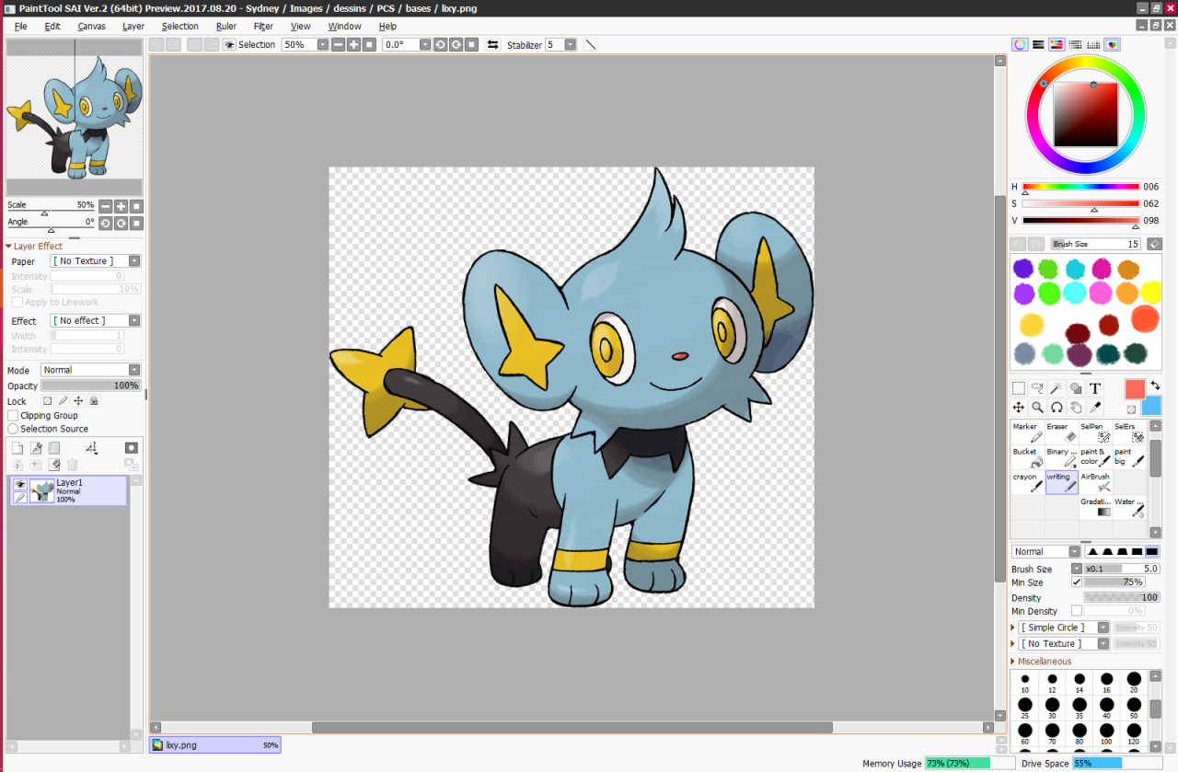Open the Filter menu
This screenshot has height=772, width=1178.
click(263, 26)
